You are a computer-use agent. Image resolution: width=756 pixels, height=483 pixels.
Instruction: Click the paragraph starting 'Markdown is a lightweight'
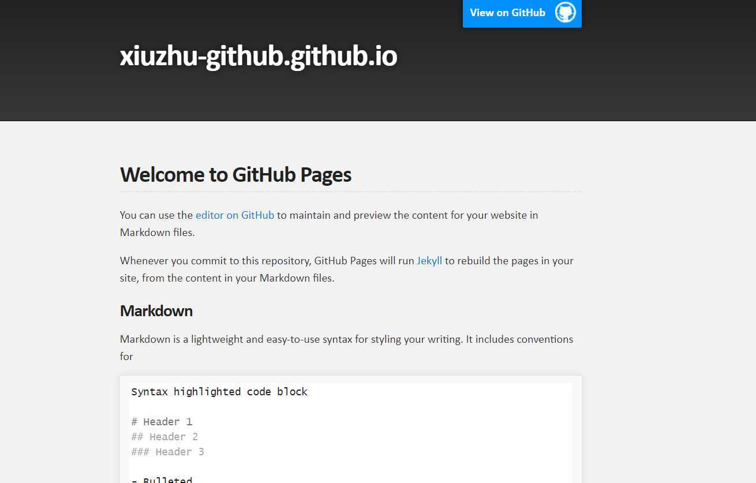coord(347,348)
